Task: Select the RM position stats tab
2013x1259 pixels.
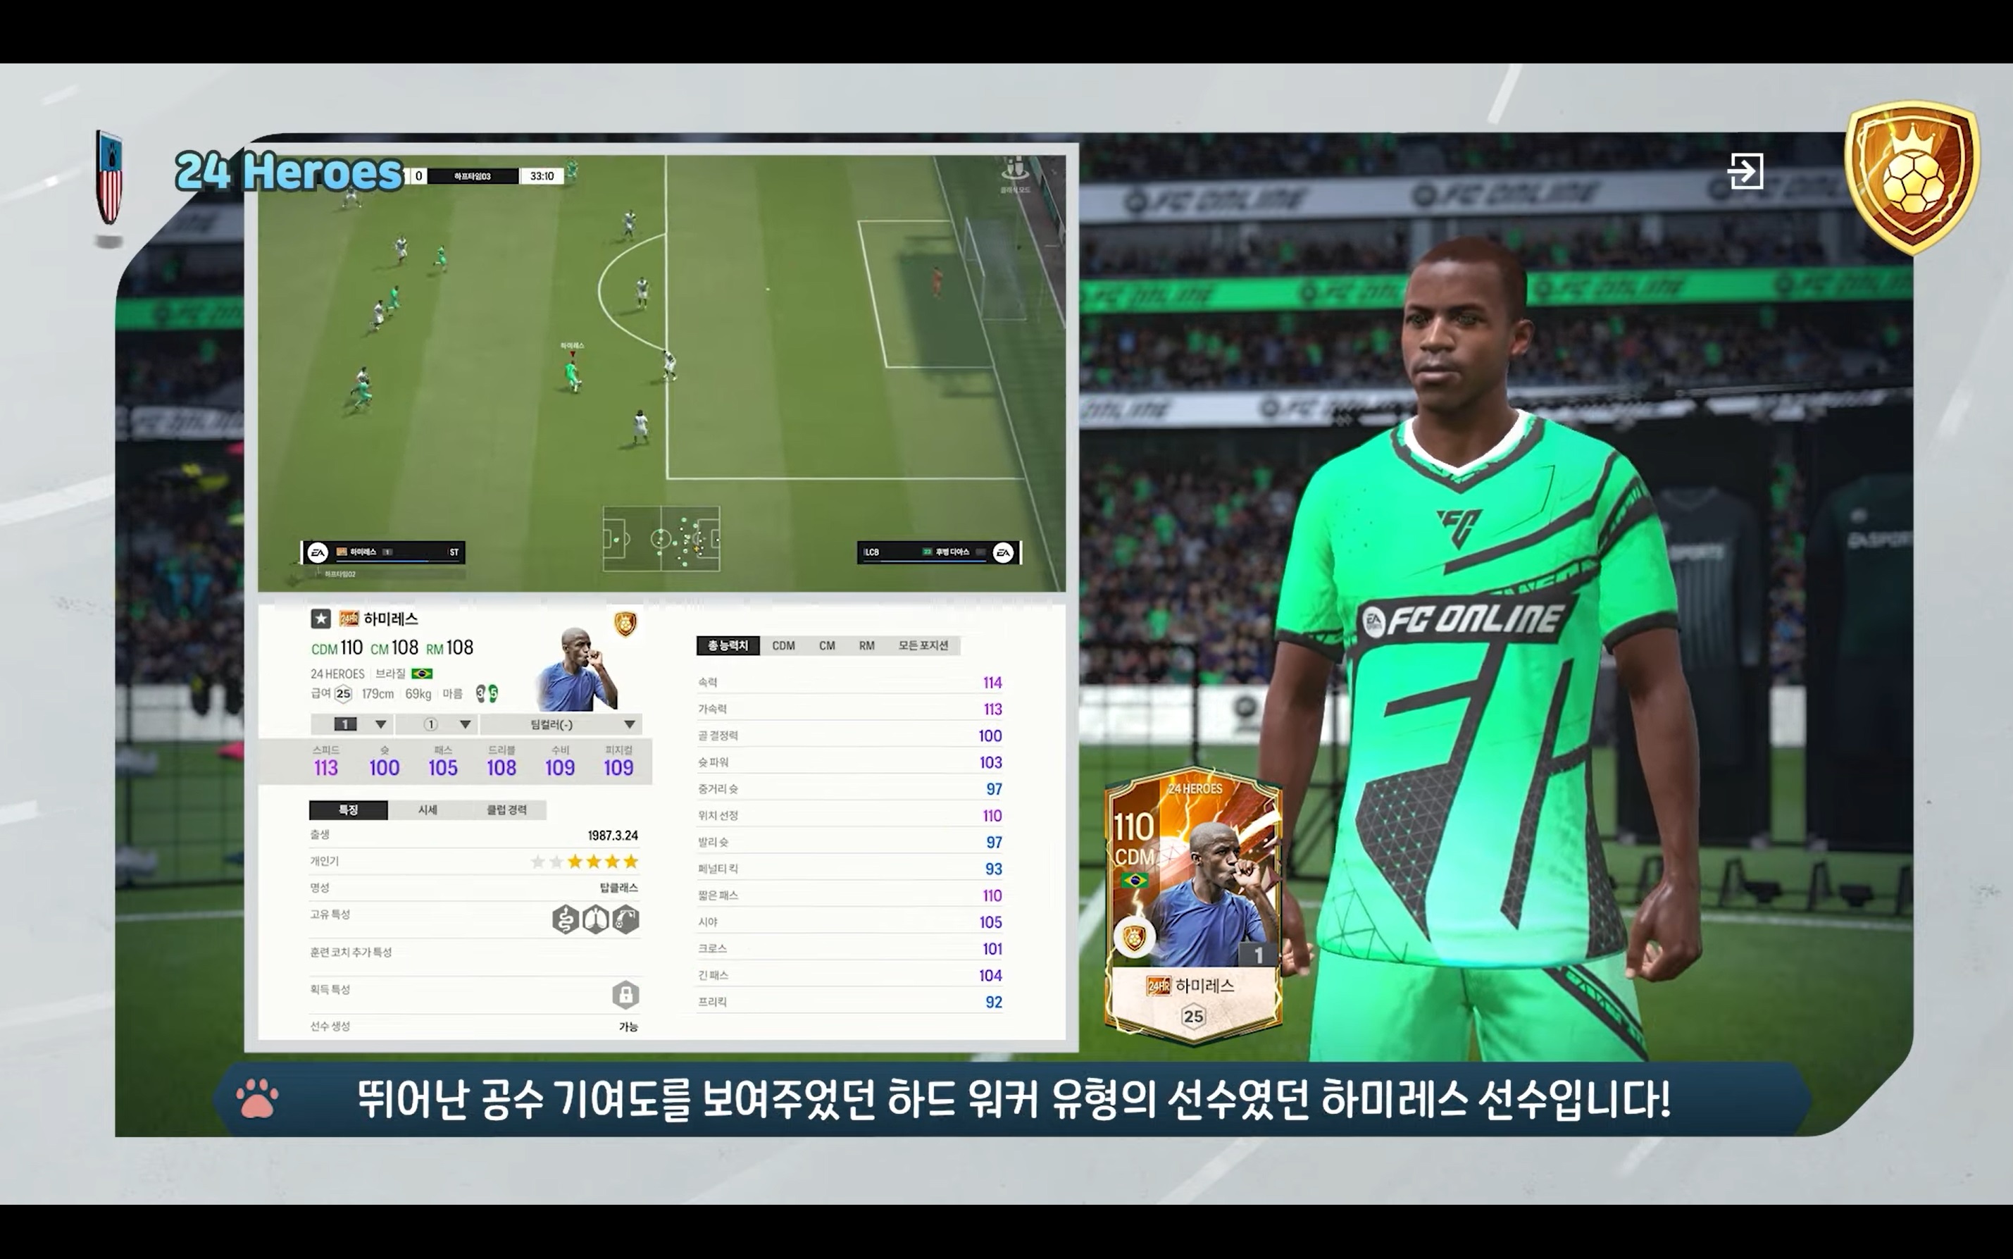Action: (x=866, y=645)
